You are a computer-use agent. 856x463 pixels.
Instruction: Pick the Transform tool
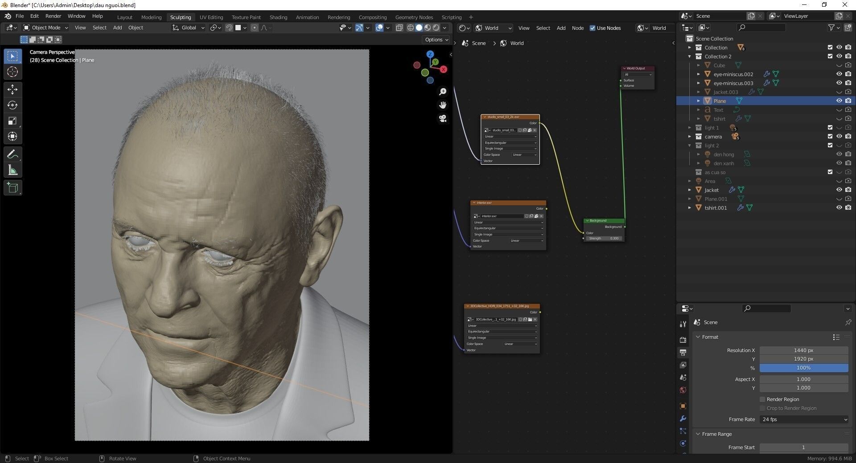pyautogui.click(x=12, y=136)
